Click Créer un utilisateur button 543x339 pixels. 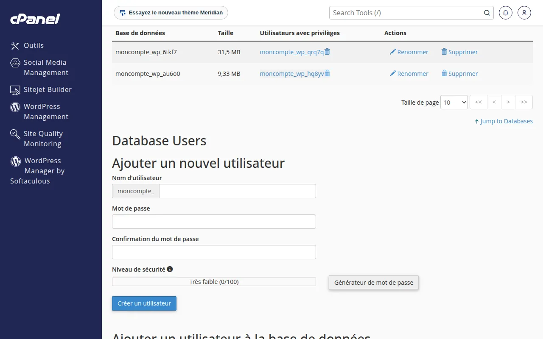click(x=144, y=303)
